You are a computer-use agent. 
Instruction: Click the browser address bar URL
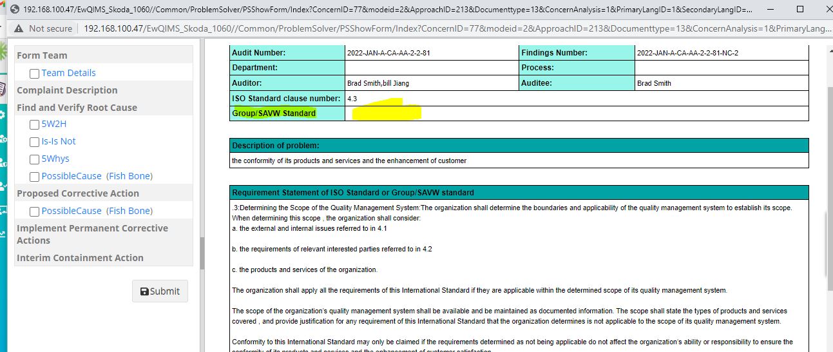coord(457,28)
